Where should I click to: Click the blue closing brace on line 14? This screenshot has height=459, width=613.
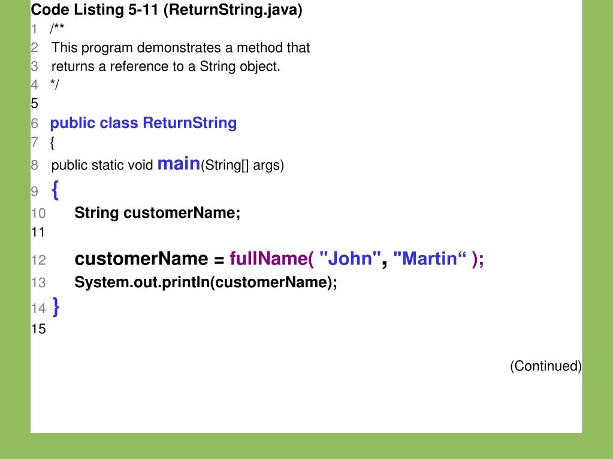point(56,307)
